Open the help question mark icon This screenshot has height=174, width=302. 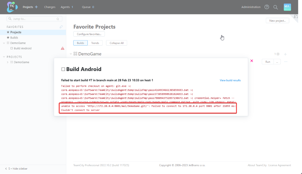(267, 7)
